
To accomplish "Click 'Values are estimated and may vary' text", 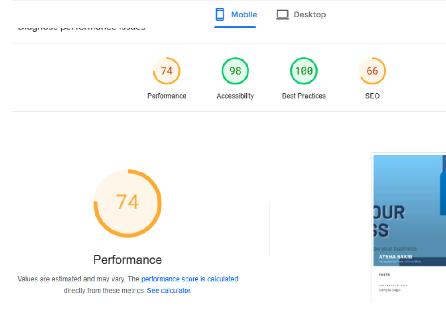I will click(x=71, y=279).
